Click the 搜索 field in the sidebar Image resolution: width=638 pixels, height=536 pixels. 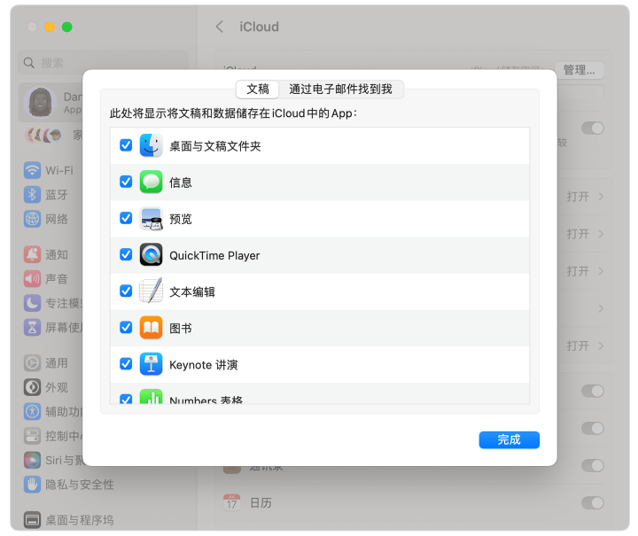coord(103,63)
